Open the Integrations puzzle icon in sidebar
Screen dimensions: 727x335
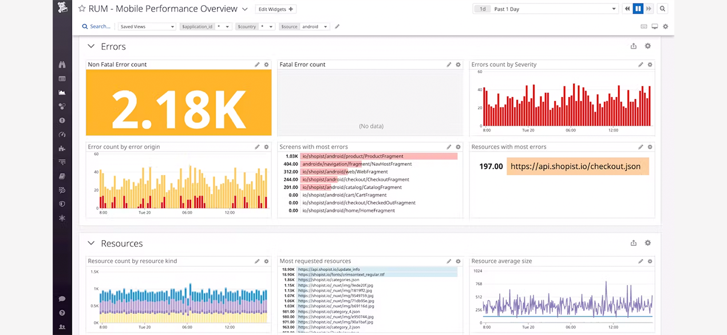tap(62, 149)
